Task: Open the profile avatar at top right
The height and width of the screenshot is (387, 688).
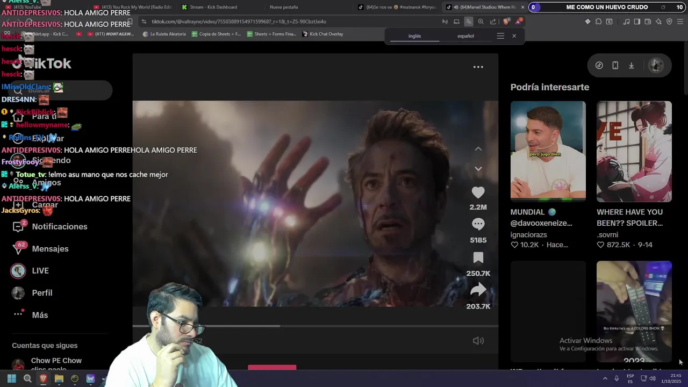Action: pos(656,66)
